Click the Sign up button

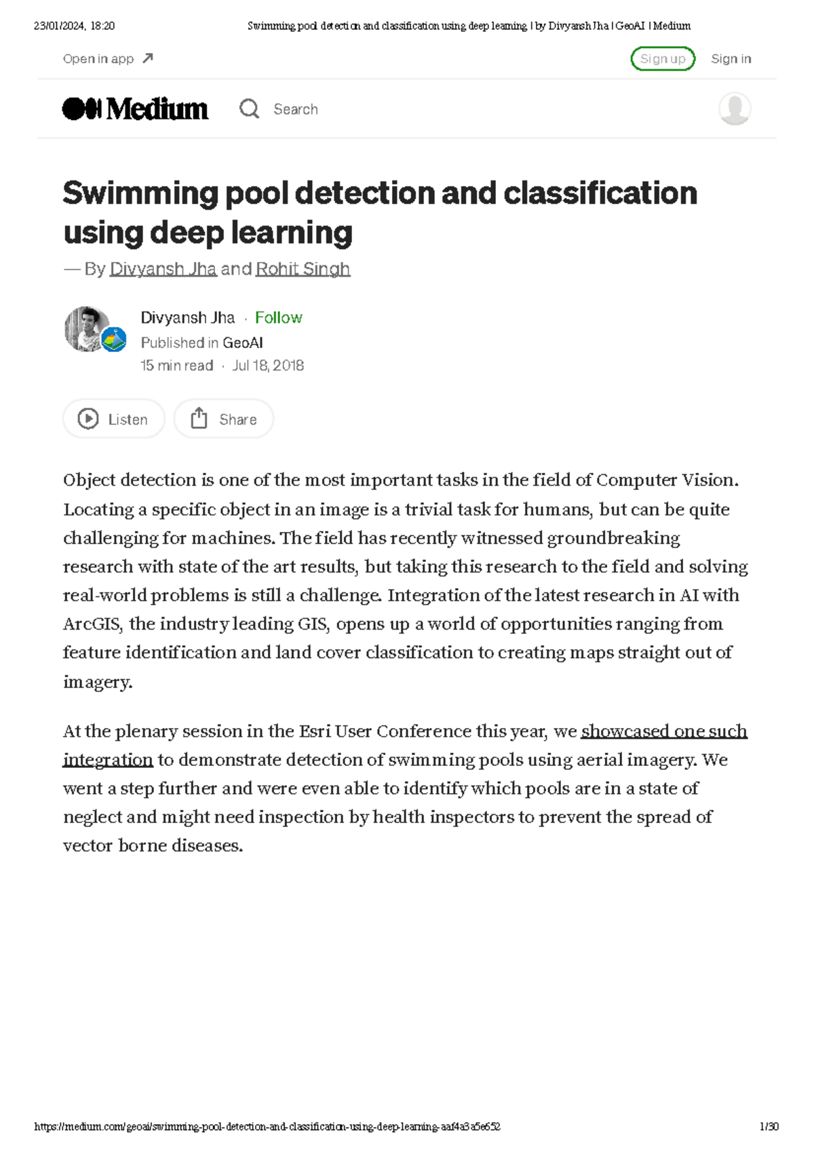coord(663,58)
